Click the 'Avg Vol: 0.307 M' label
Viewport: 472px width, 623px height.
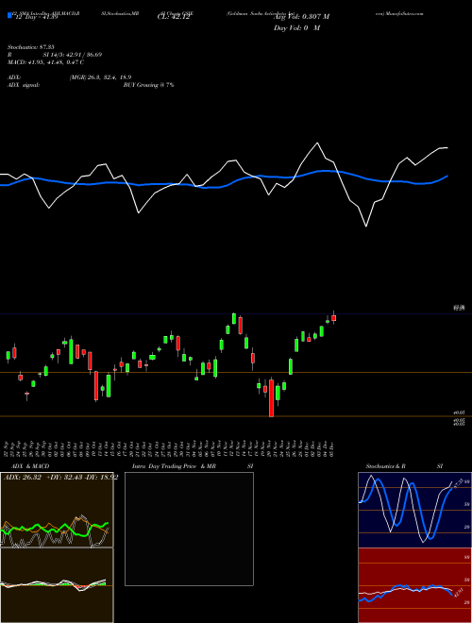click(301, 17)
